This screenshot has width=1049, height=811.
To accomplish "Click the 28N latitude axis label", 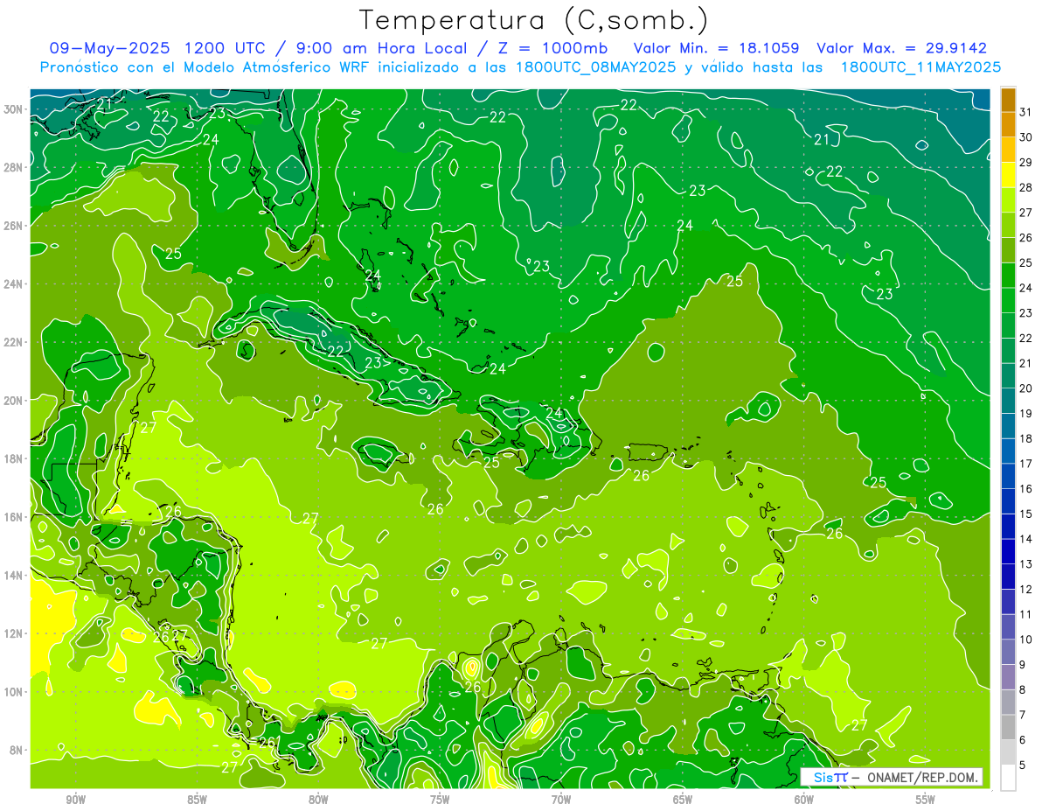I will click(14, 167).
